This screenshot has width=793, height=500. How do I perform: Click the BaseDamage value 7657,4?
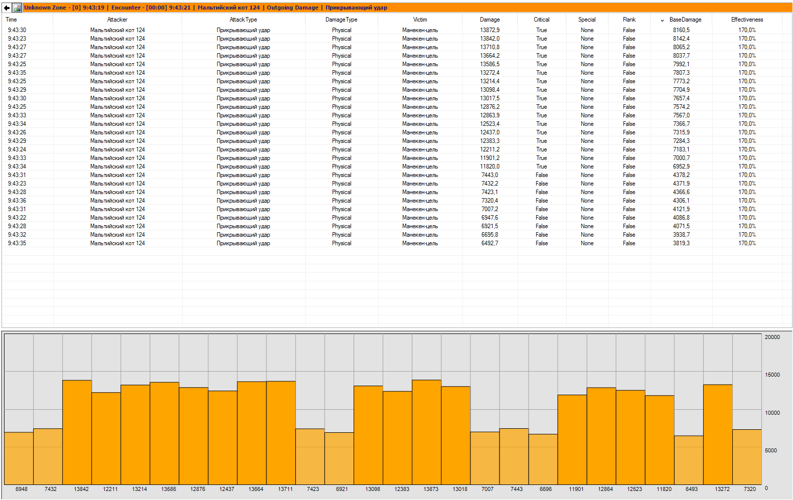[681, 98]
